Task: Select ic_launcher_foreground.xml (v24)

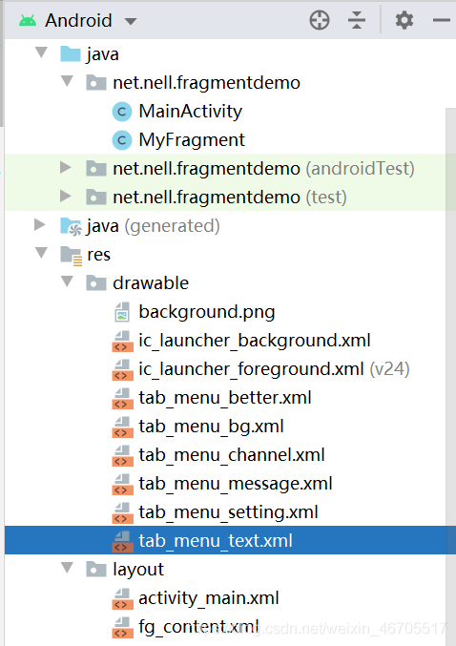Action: coord(274,369)
